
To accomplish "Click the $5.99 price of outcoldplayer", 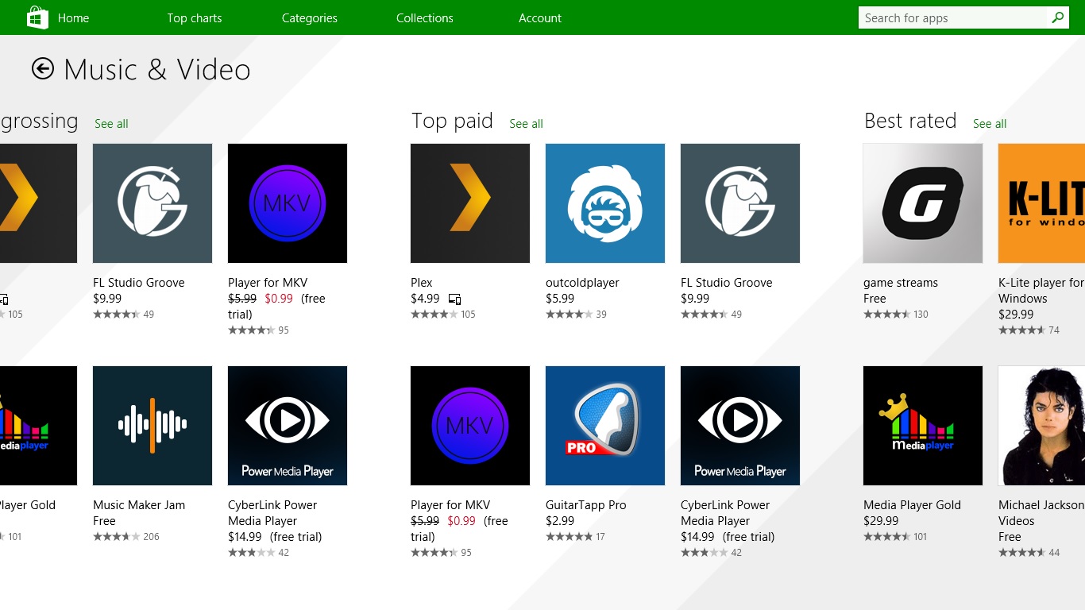I will [x=560, y=299].
